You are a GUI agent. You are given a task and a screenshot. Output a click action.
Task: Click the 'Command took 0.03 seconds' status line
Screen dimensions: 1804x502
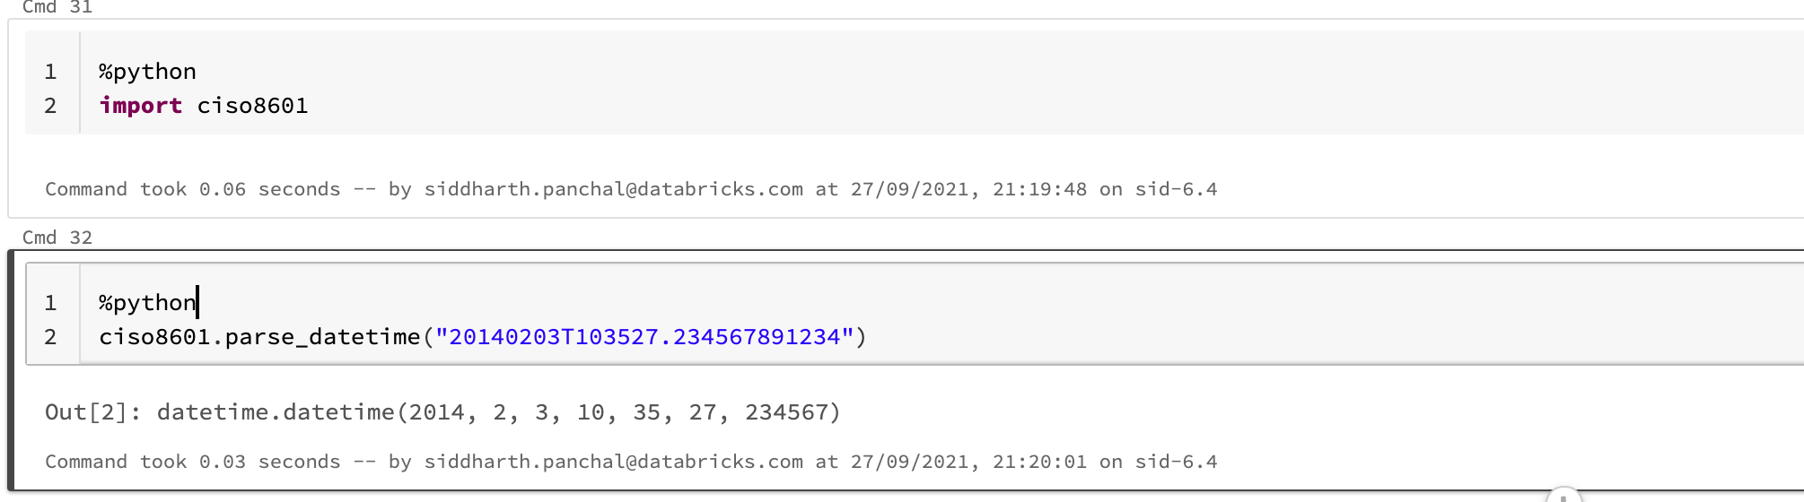coord(192,462)
